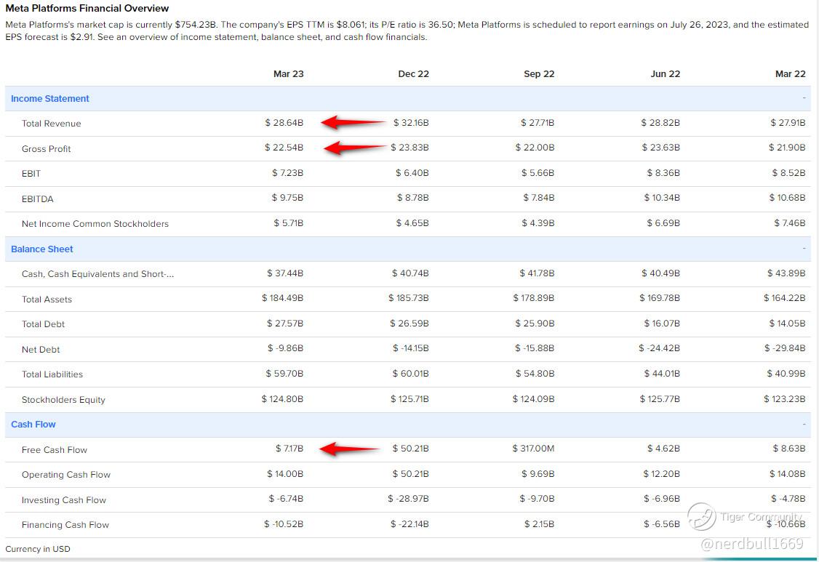
Task: Click the $ 27.57B Total Debt value
Action: click(285, 324)
